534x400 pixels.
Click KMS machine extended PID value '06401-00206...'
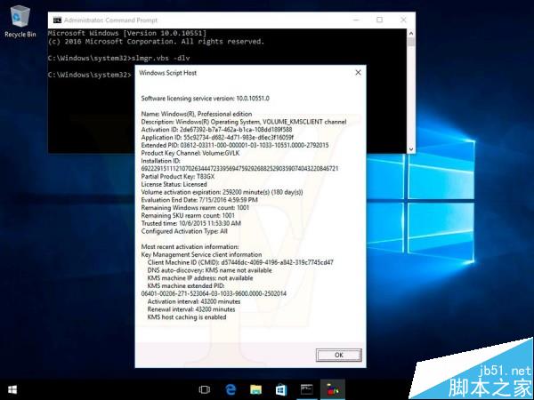click(214, 294)
